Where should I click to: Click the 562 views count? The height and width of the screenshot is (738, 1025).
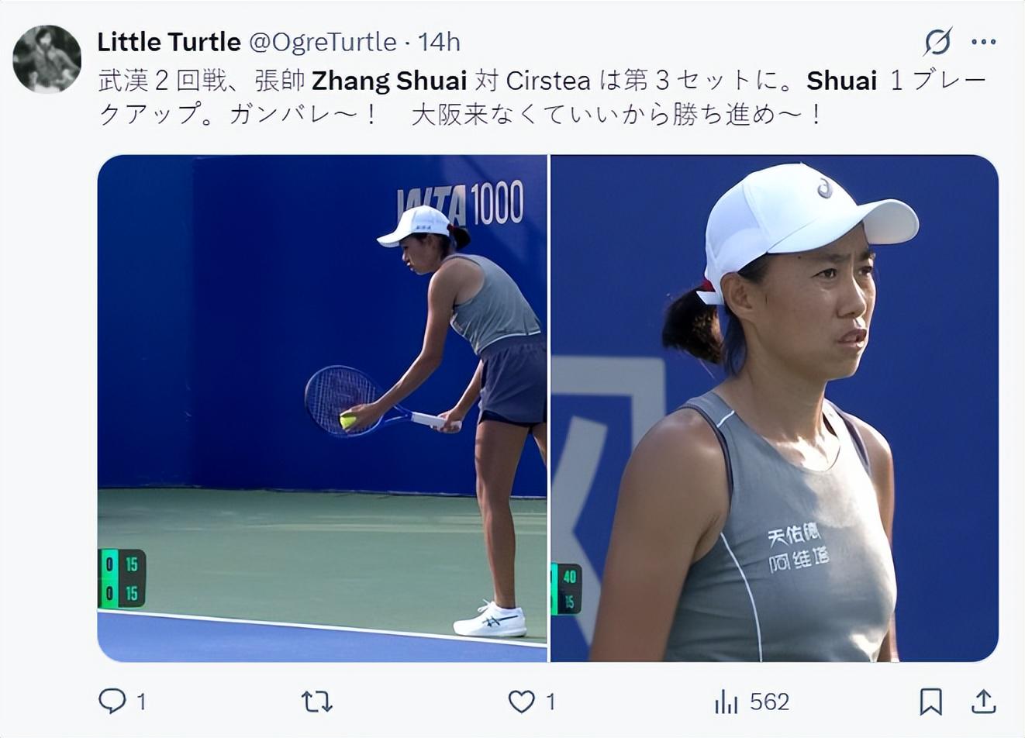770,702
